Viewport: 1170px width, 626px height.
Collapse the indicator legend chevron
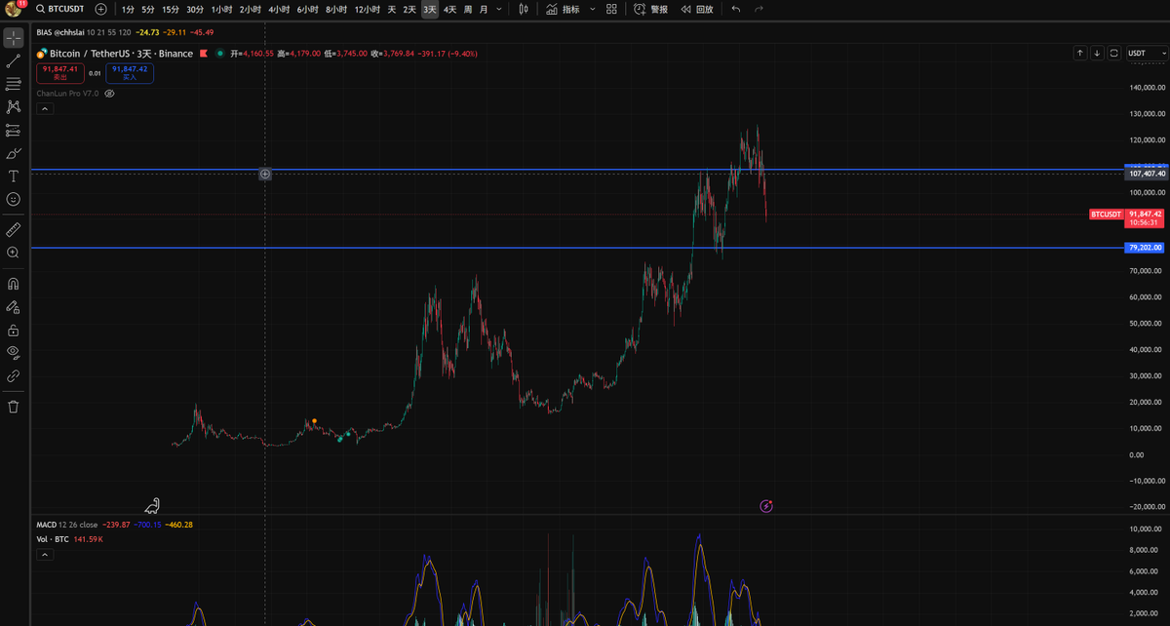point(43,109)
